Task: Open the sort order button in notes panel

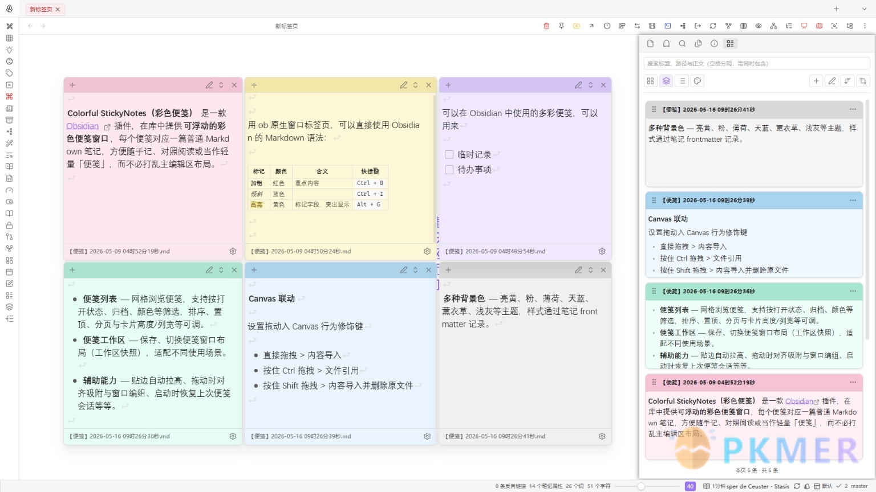Action: 847,81
